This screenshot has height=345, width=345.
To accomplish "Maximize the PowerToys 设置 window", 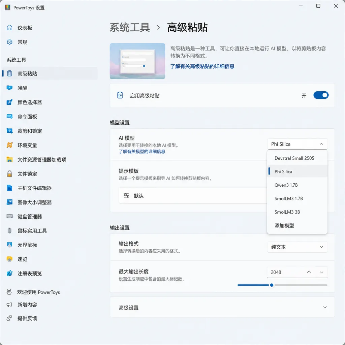I will point(318,6).
